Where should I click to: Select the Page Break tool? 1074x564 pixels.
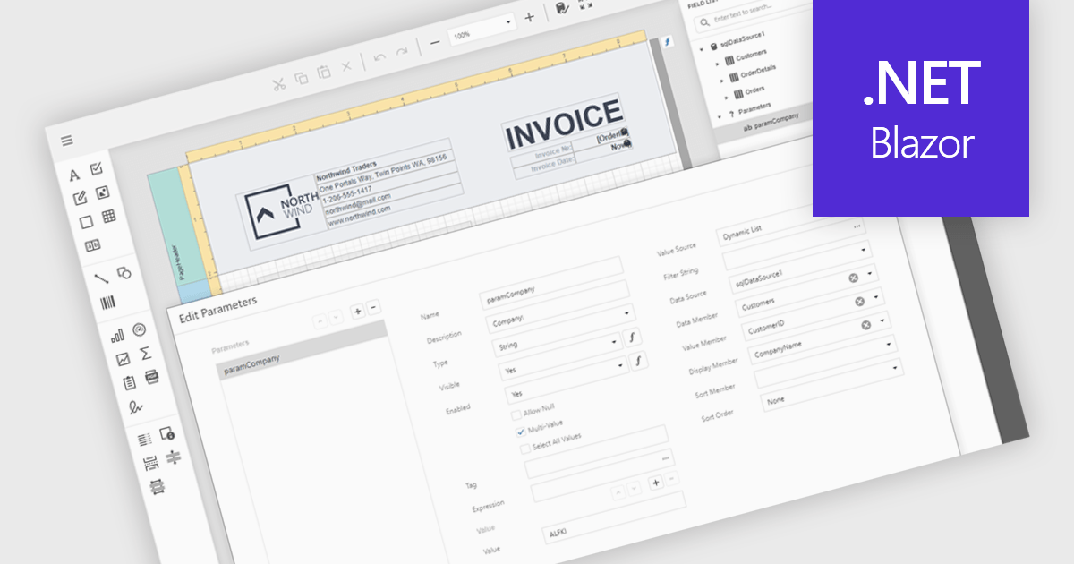click(150, 463)
